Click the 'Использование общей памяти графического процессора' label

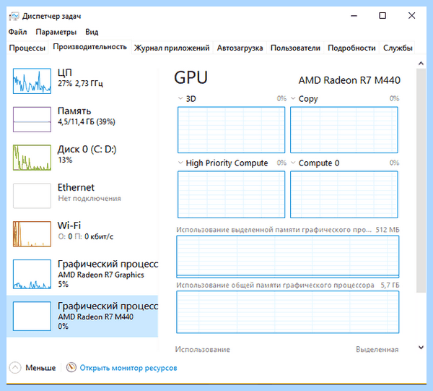click(276, 285)
